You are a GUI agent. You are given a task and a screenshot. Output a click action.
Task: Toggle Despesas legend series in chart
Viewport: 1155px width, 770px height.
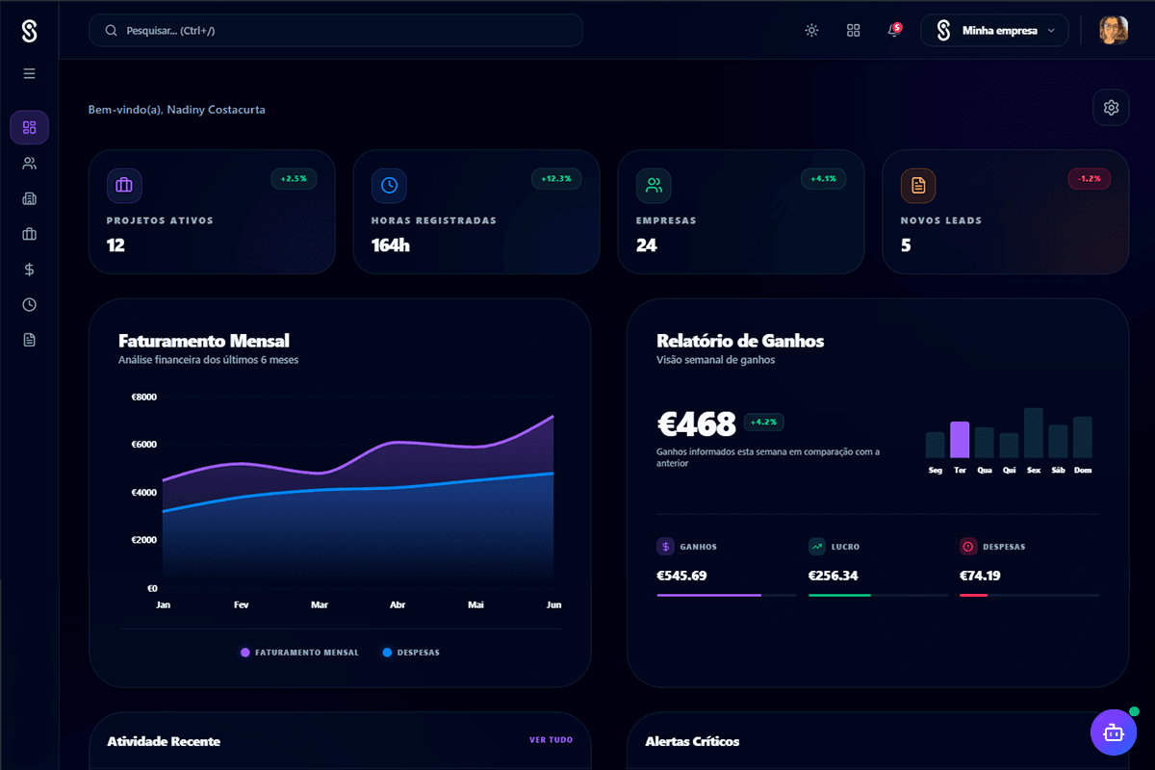pyautogui.click(x=411, y=653)
